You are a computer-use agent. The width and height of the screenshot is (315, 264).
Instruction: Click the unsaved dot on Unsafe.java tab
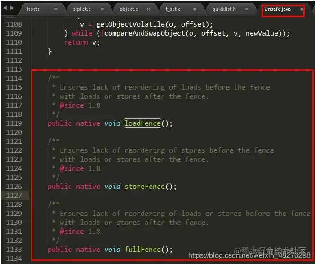click(x=302, y=9)
